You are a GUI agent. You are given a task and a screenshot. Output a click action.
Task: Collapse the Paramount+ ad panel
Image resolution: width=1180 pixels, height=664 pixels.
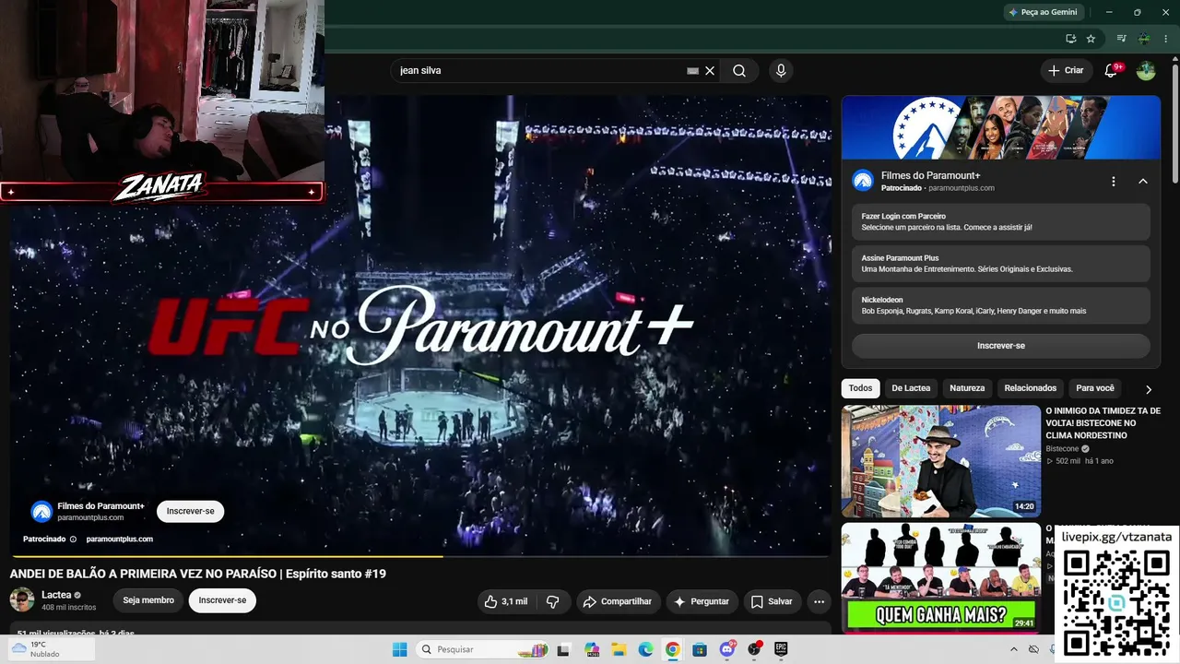click(x=1143, y=182)
